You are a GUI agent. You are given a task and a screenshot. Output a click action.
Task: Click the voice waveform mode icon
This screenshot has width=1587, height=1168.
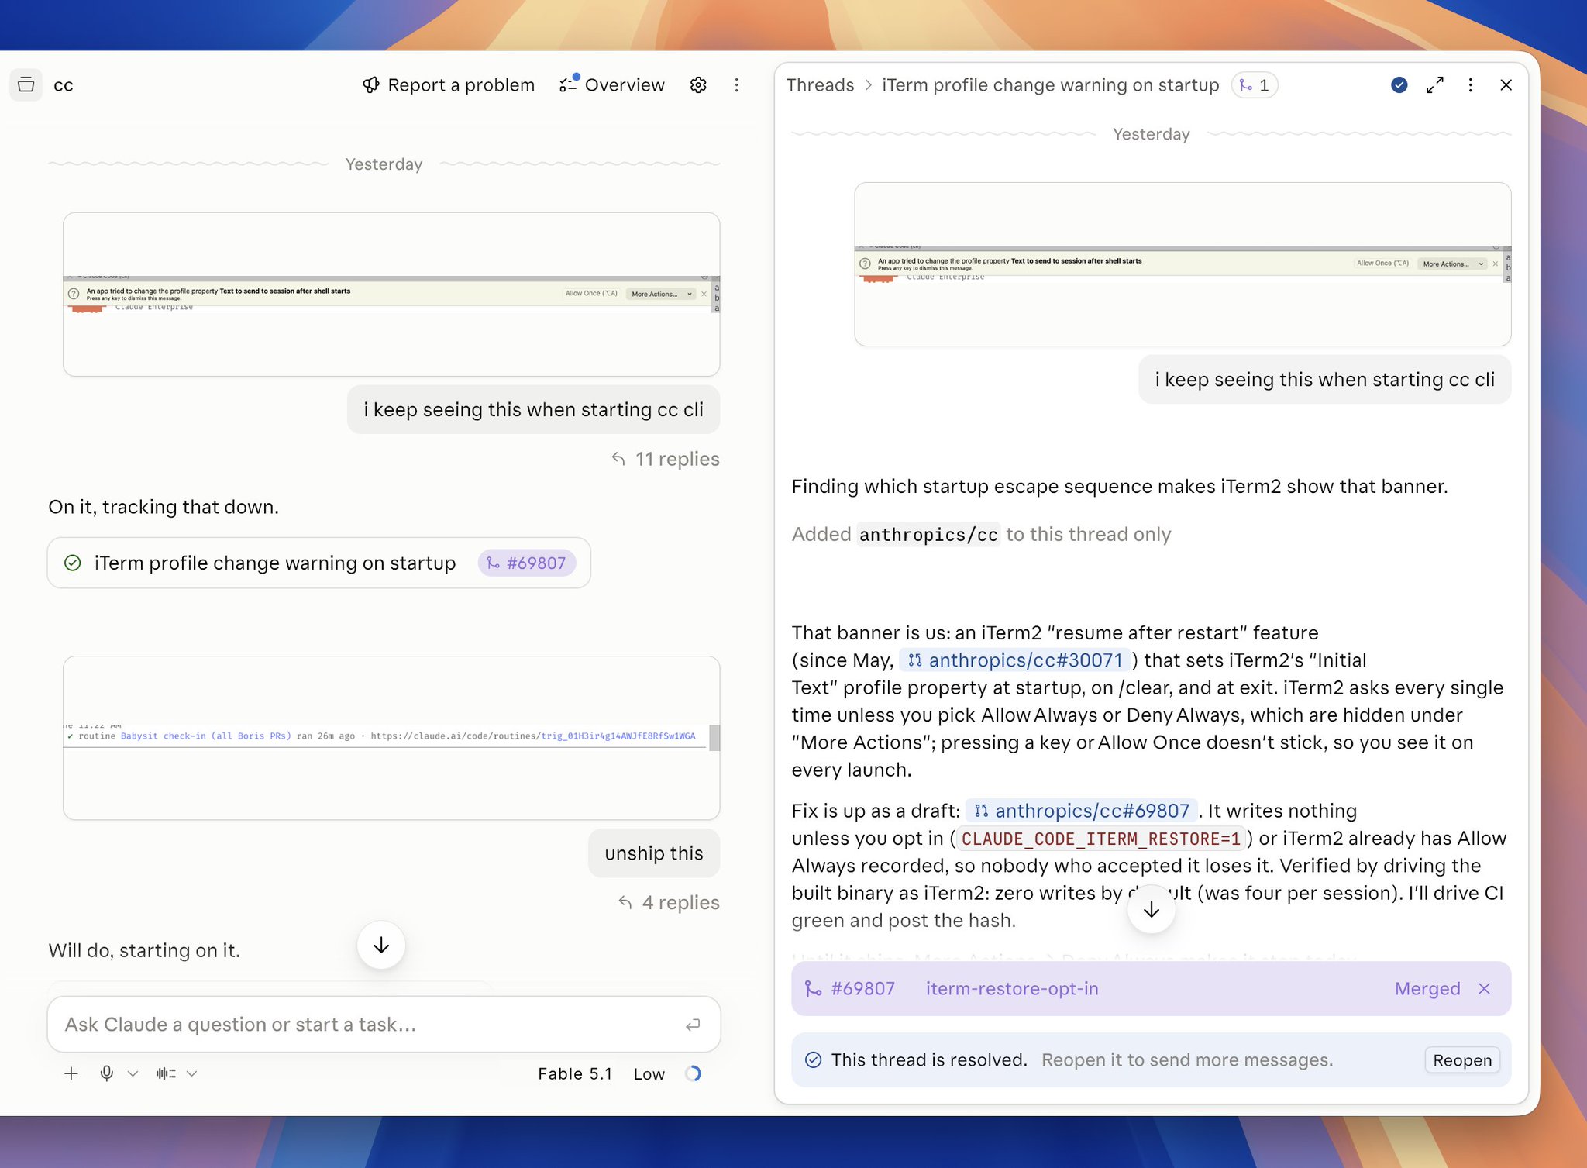166,1073
